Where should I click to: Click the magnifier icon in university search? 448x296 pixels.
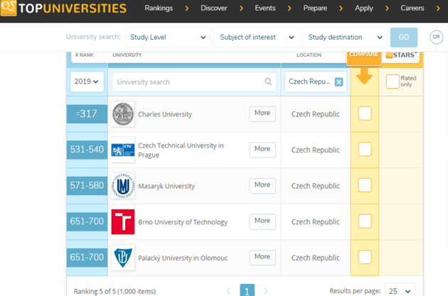[x=268, y=82]
